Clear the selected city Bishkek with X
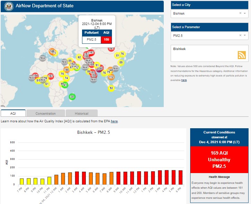 coord(240,14)
